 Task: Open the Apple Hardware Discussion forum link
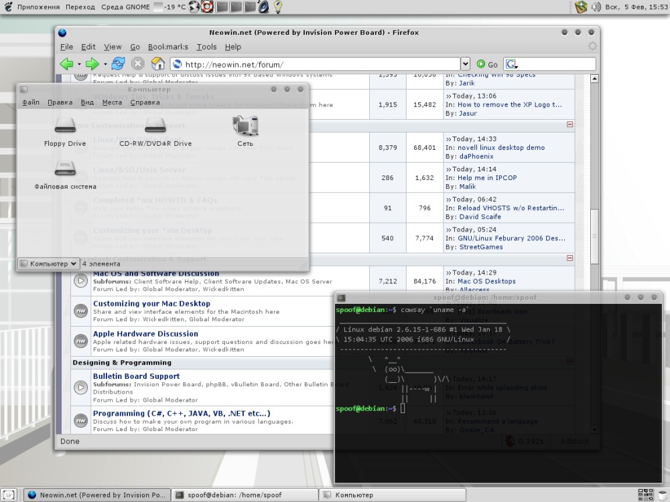click(145, 334)
